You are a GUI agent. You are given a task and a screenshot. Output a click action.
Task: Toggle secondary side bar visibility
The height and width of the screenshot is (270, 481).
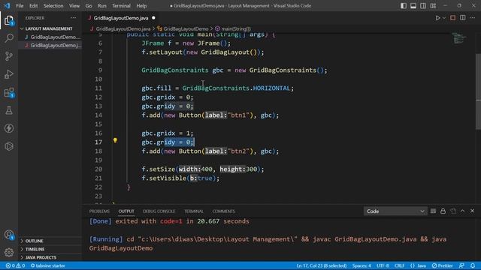pyautogui.click(x=423, y=6)
